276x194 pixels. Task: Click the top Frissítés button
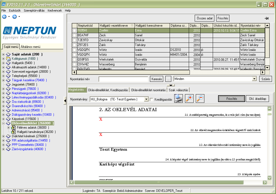click(x=223, y=18)
